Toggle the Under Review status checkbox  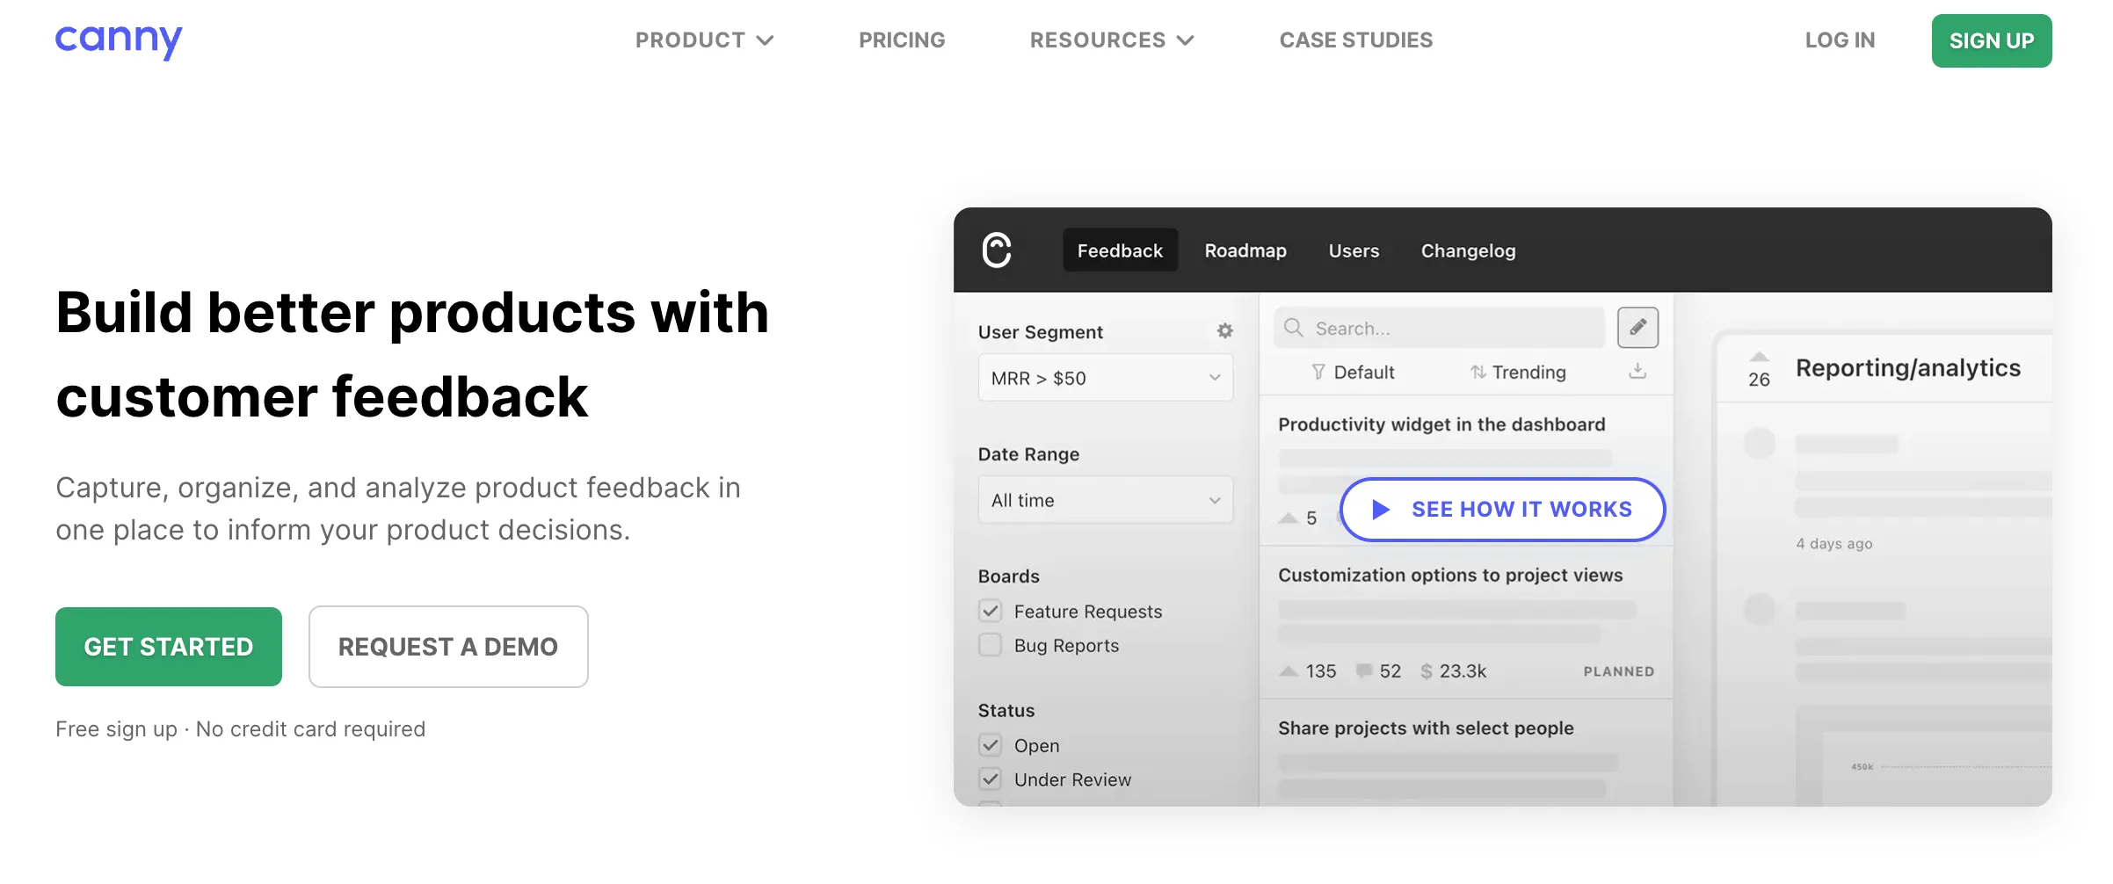991,779
